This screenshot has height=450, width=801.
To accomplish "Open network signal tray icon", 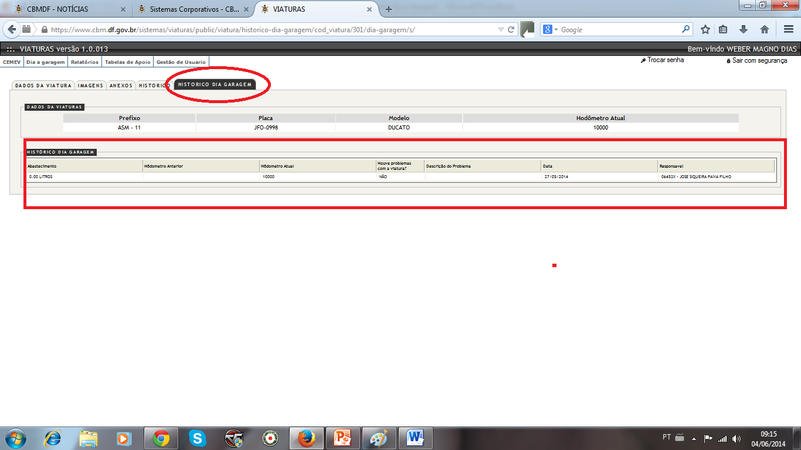I will click(722, 438).
